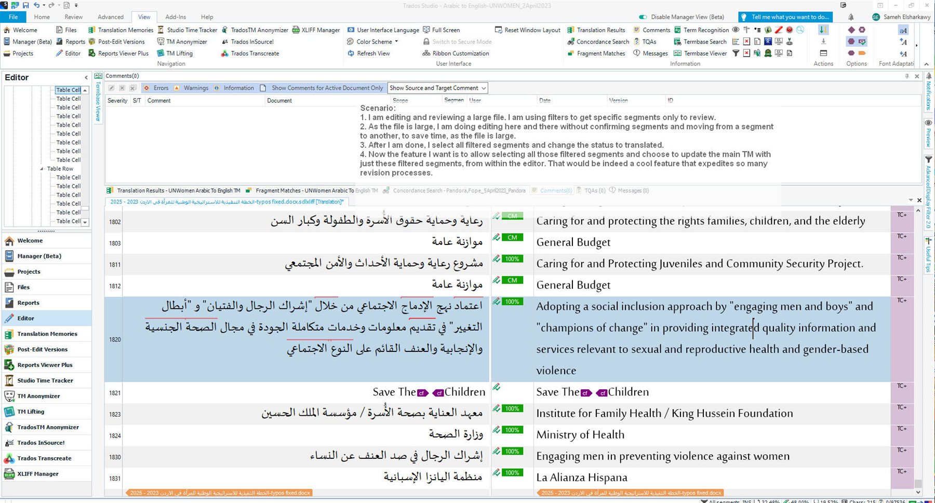
Task: Go to Translation Memories in the left navigation
Action: 47,334
